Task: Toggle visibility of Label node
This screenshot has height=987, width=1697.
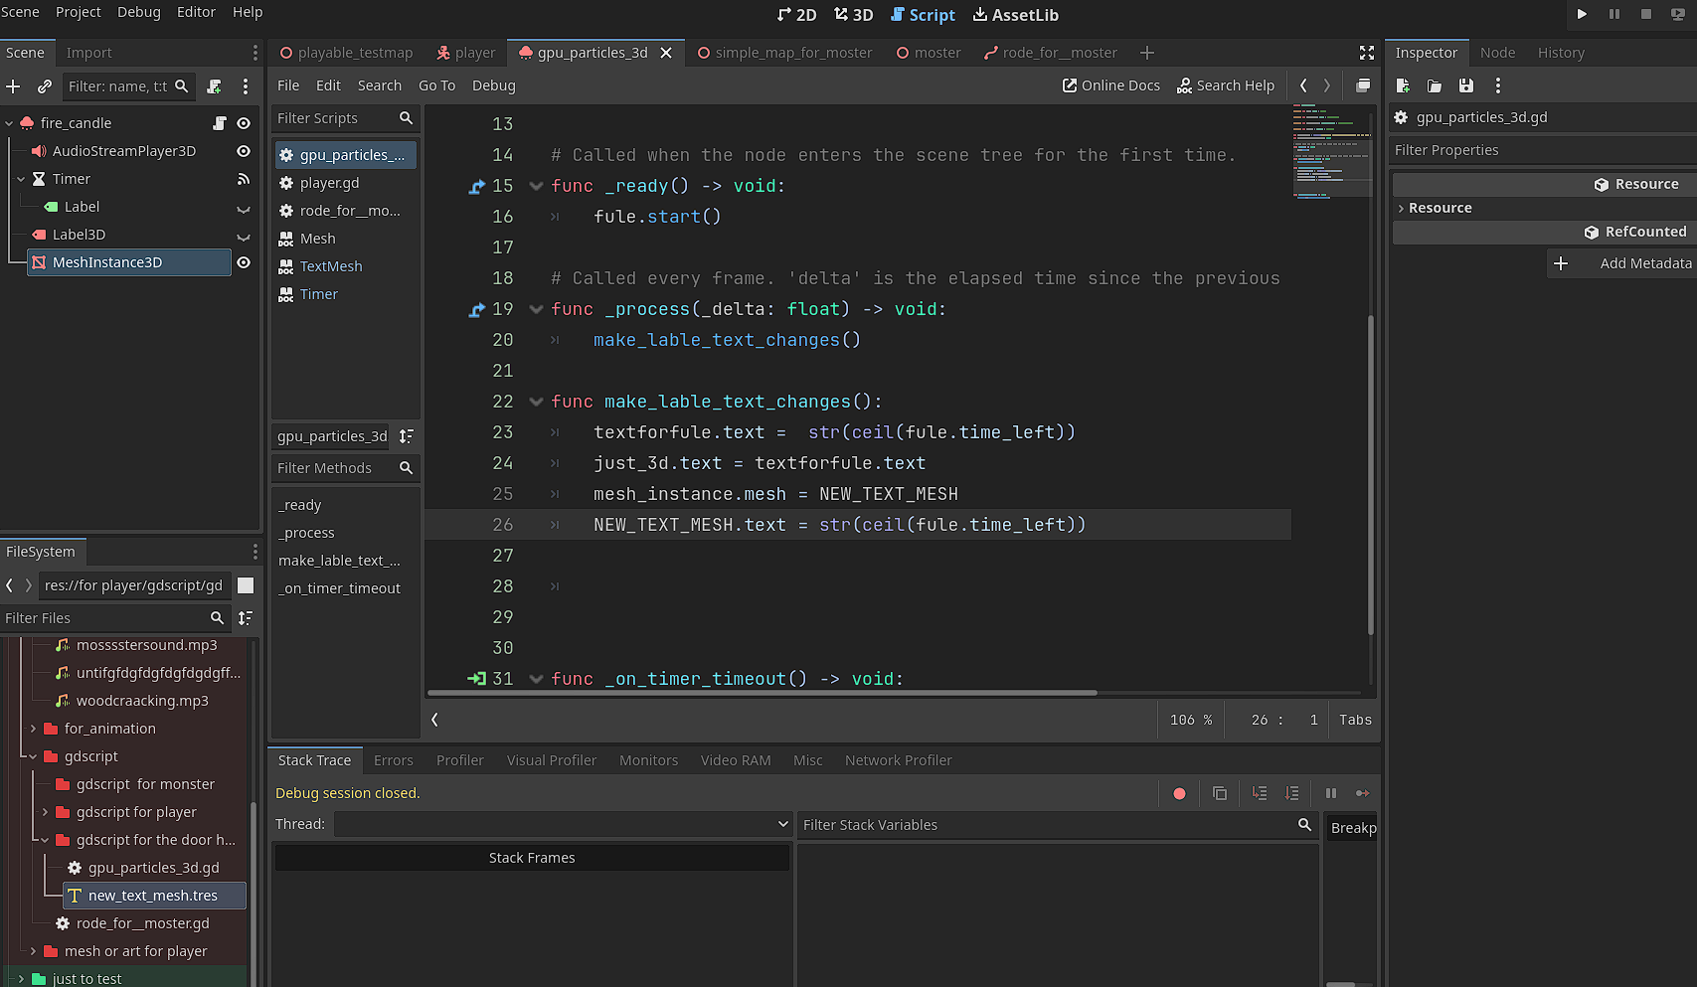Action: pyautogui.click(x=244, y=208)
